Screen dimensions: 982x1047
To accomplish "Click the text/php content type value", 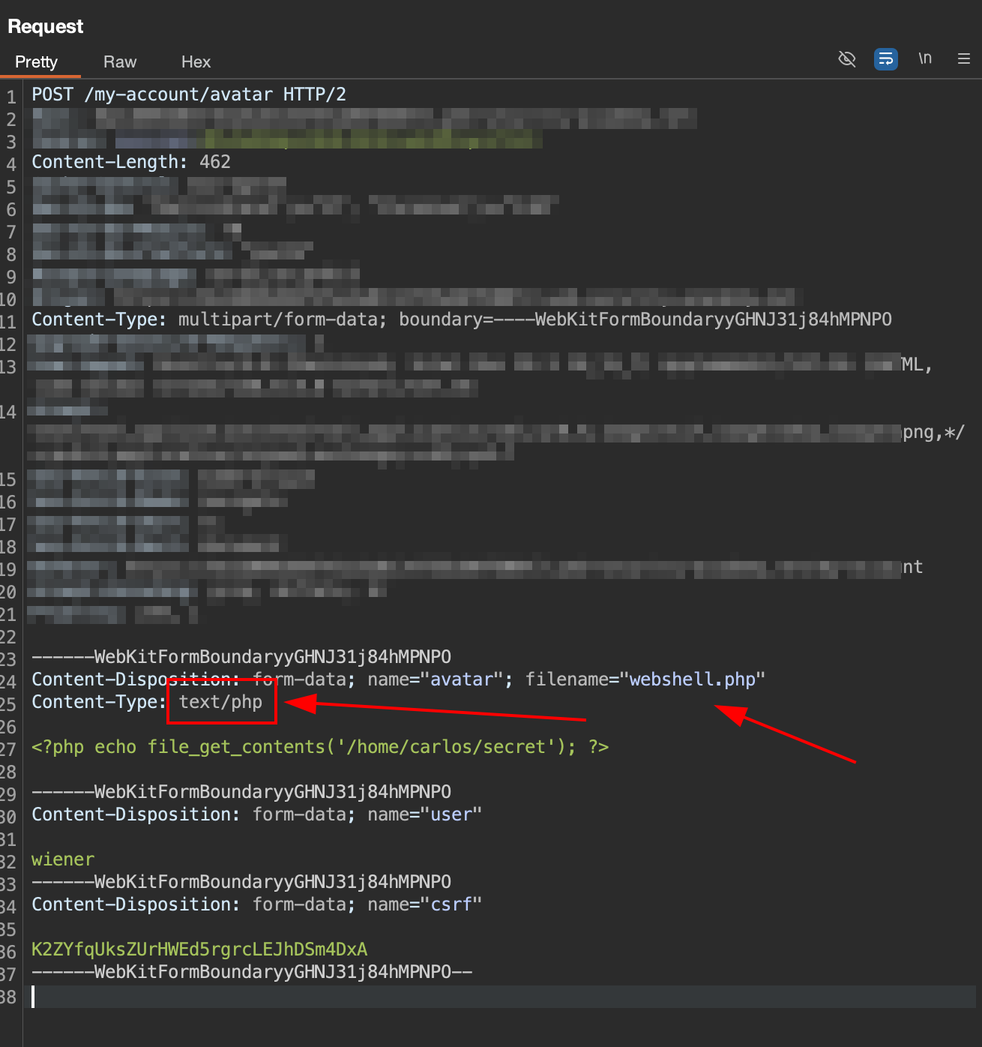I will click(221, 702).
